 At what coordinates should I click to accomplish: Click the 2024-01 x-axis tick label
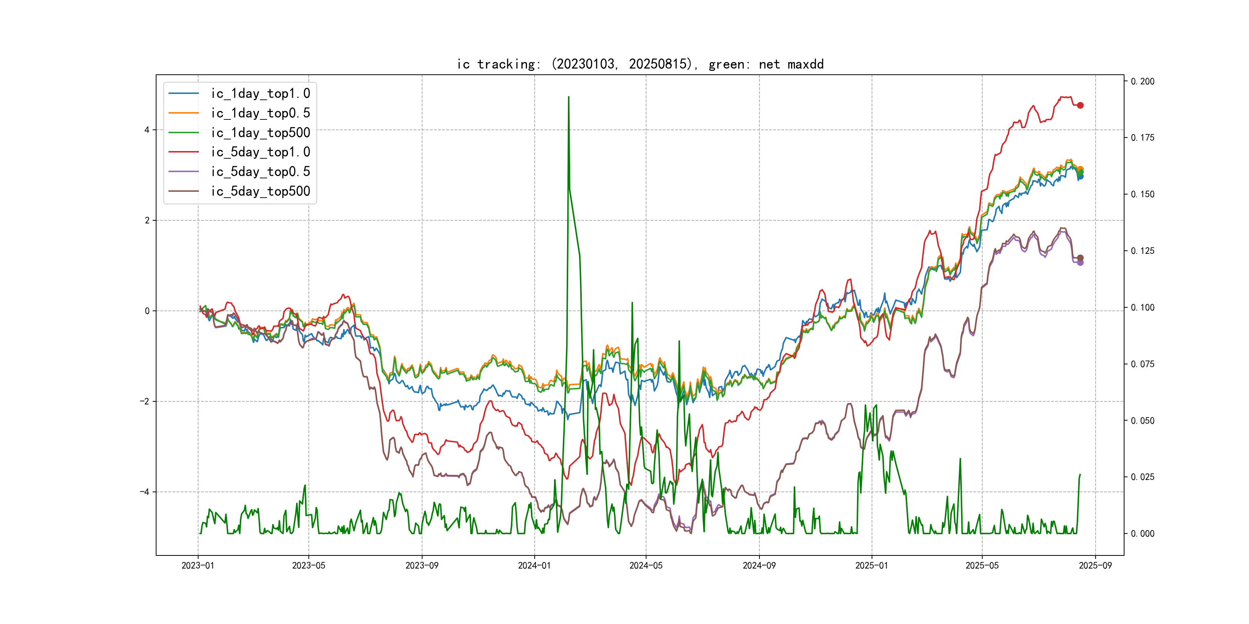coord(534,565)
